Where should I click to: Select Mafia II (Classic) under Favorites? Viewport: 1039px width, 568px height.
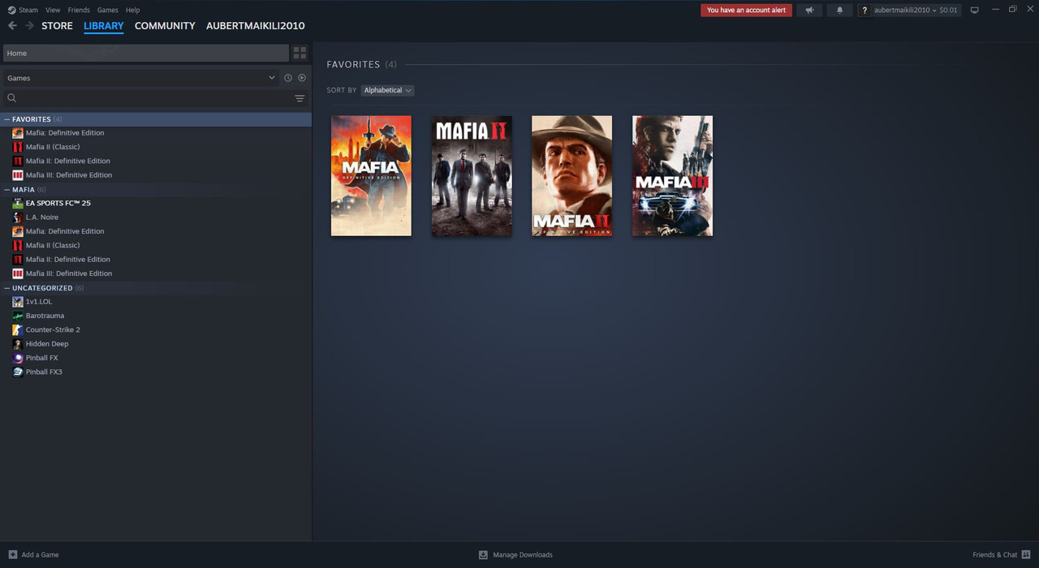coord(53,147)
